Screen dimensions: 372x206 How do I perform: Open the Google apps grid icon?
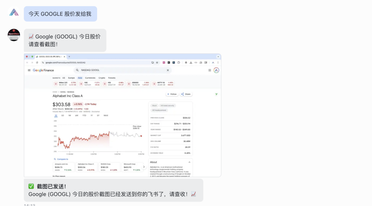(210, 70)
